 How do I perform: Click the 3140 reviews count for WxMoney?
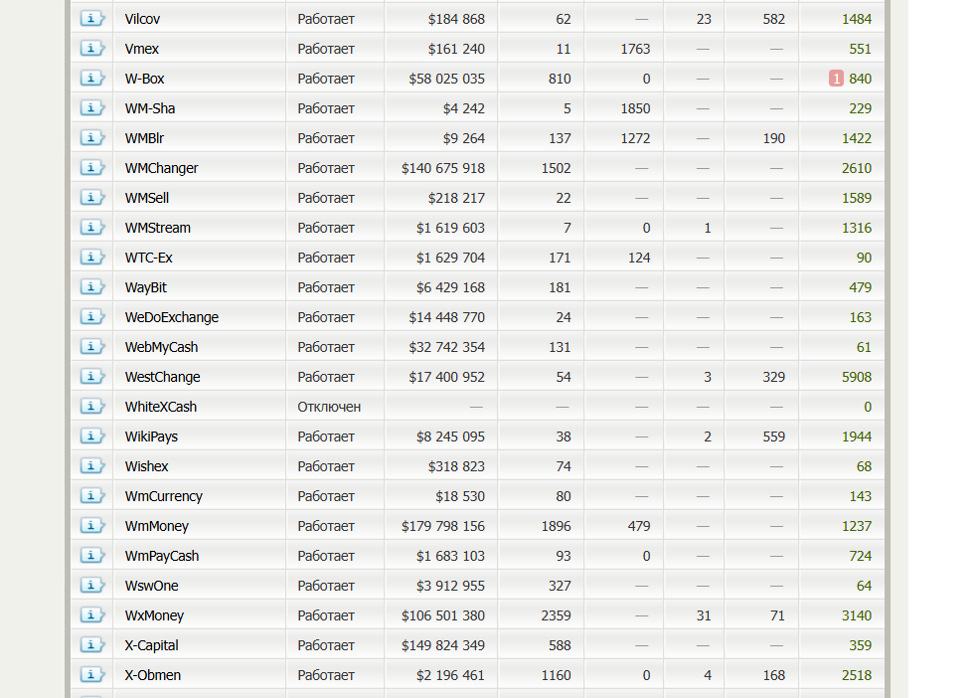[857, 615]
